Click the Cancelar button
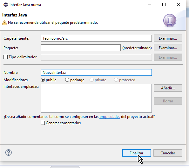The height and width of the screenshot is (168, 189). click(168, 153)
